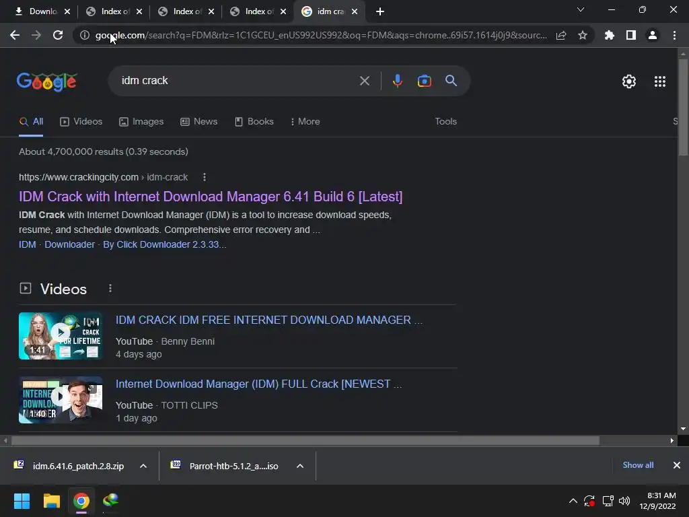Submit search with magnifier icon

pos(451,81)
